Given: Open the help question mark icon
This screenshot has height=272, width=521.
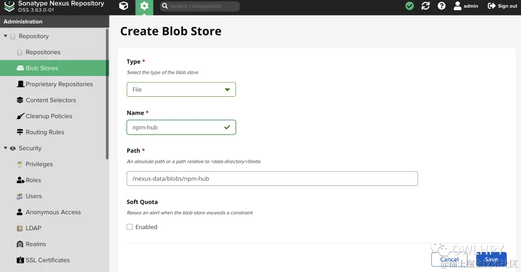Looking at the screenshot, I should pyautogui.click(x=441, y=6).
